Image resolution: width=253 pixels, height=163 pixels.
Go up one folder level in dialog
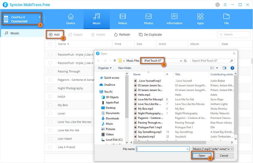(115, 61)
